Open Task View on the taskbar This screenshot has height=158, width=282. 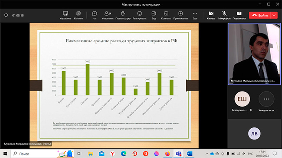point(79,154)
